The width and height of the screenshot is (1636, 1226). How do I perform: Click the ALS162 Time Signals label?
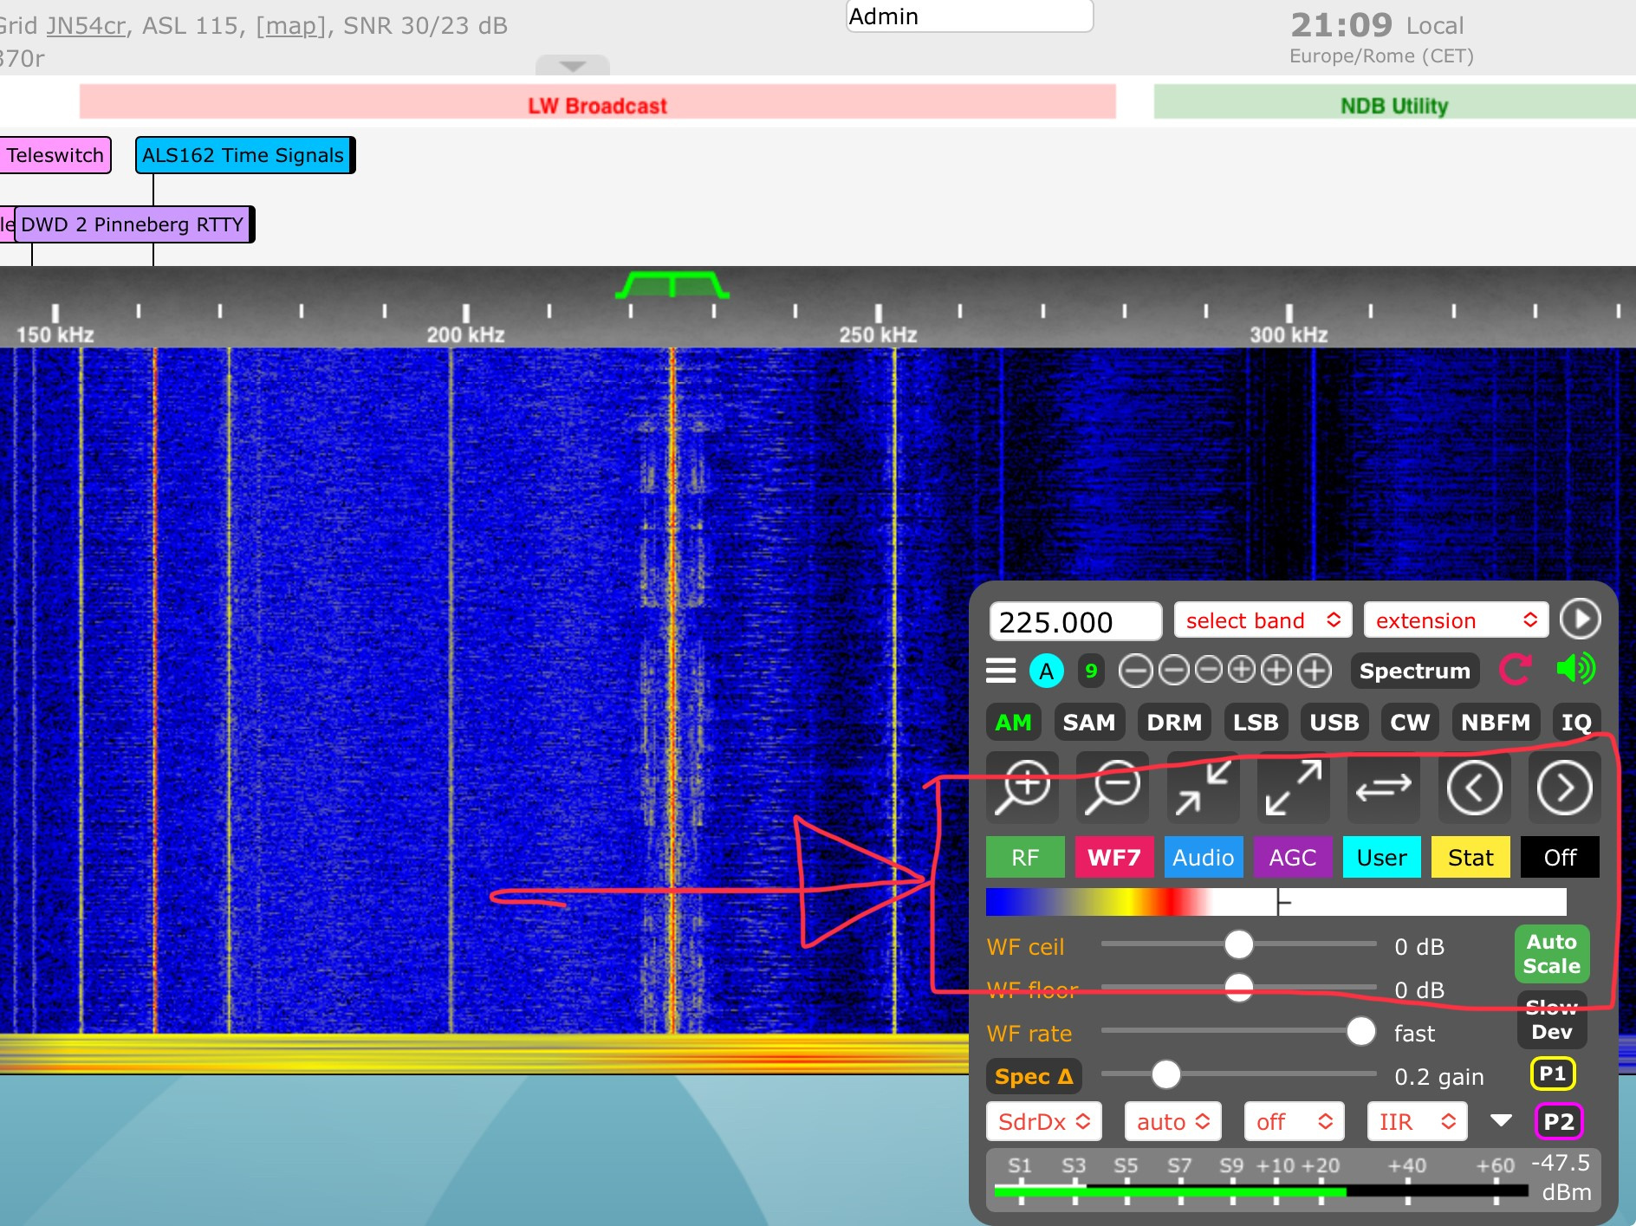[x=244, y=155]
